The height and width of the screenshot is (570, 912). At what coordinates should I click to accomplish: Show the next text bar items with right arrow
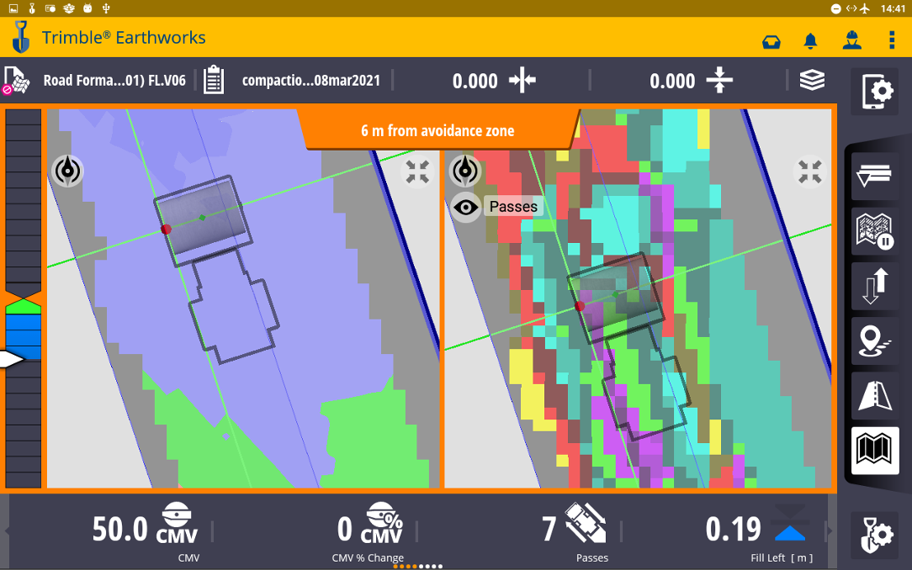point(830,530)
